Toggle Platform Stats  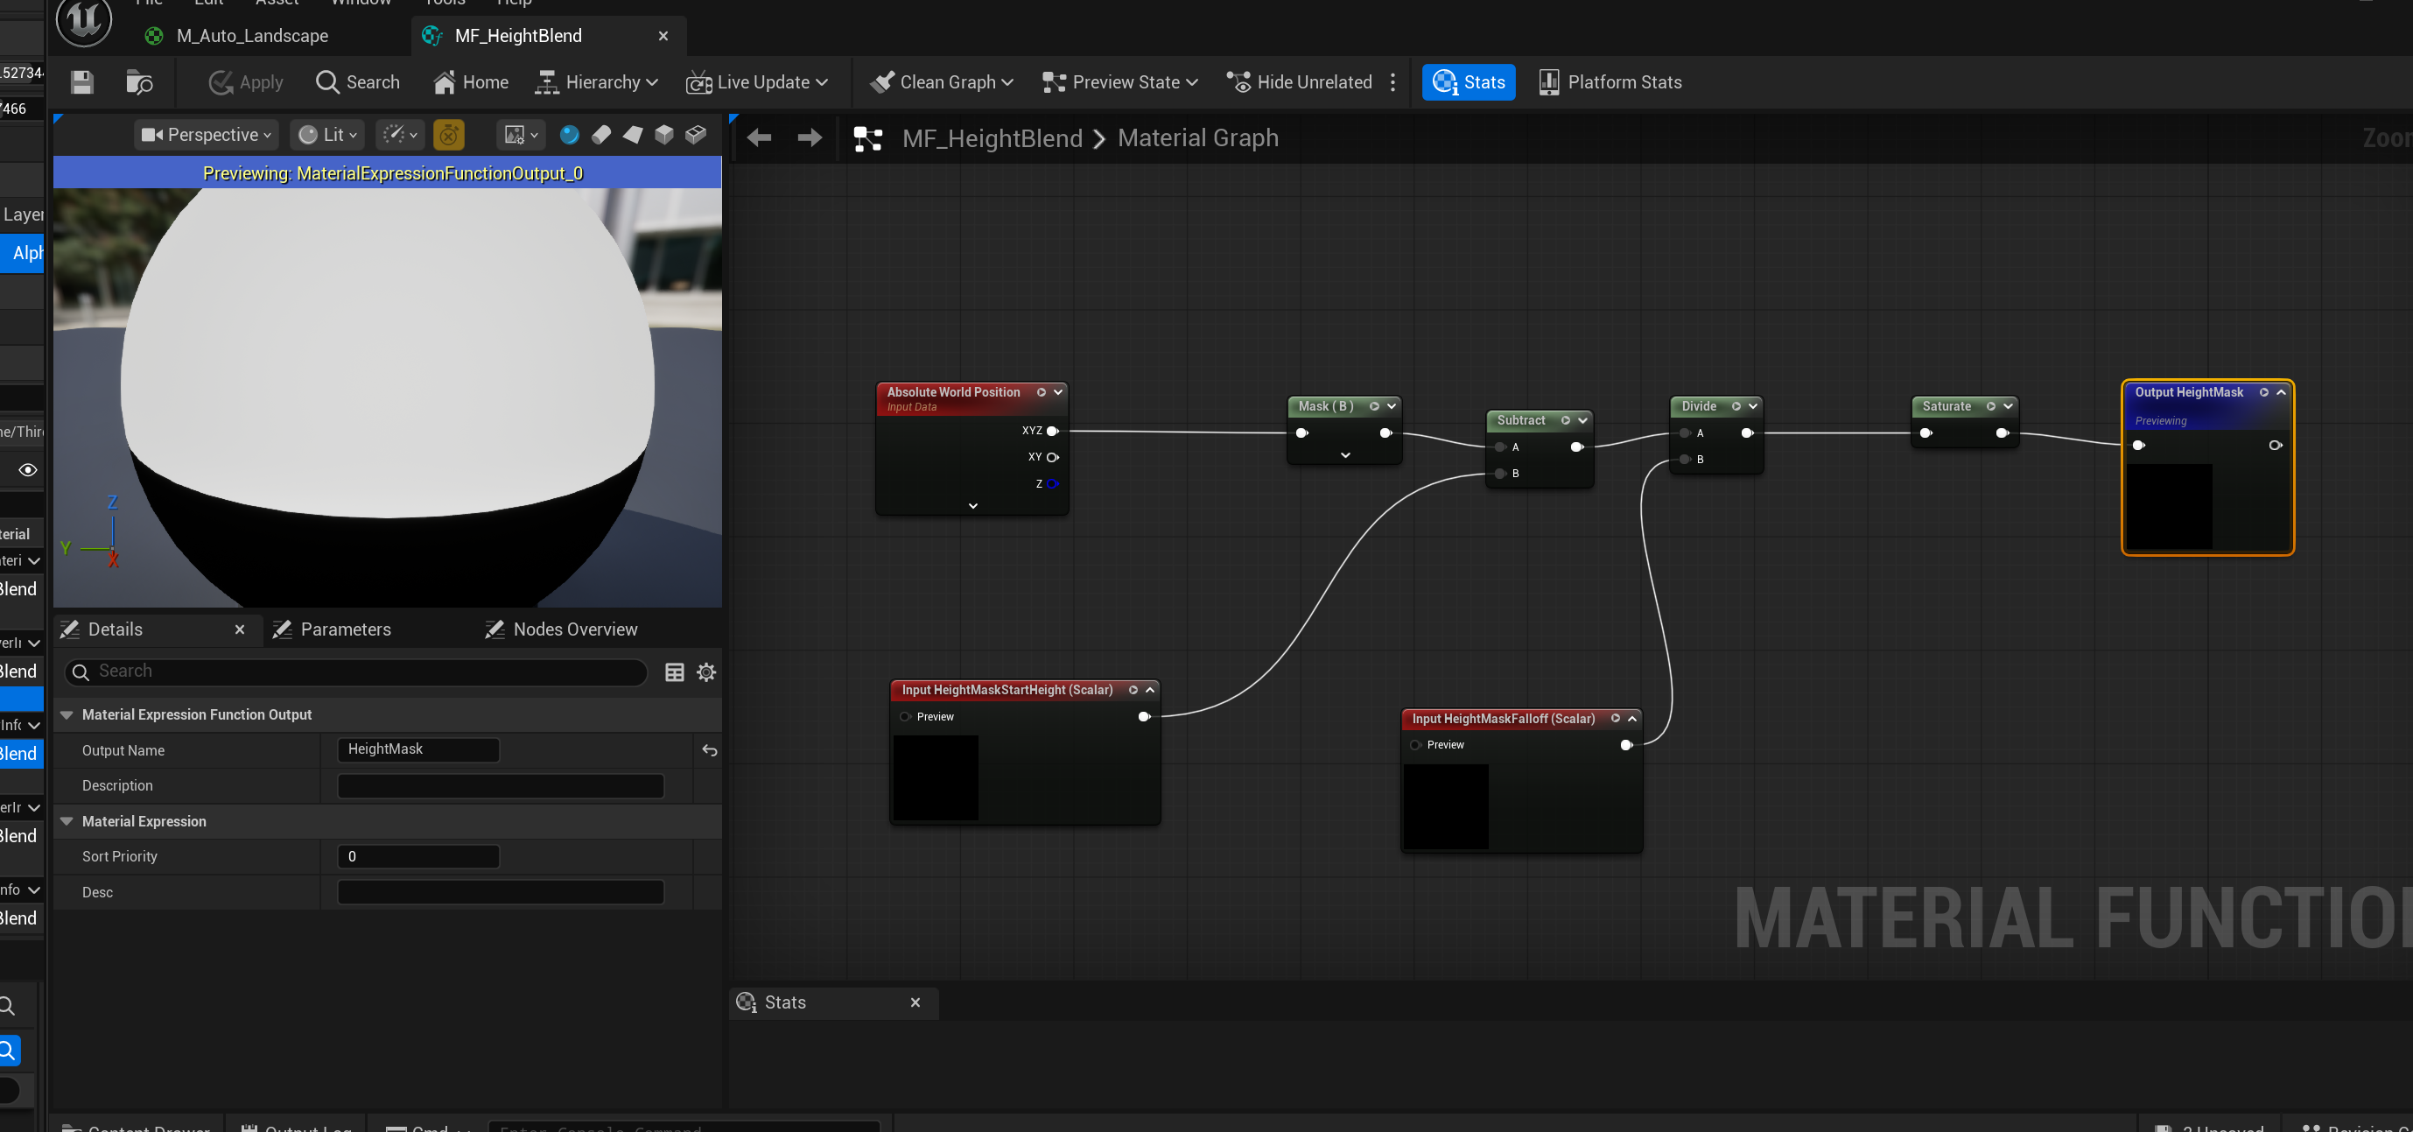pyautogui.click(x=1611, y=82)
